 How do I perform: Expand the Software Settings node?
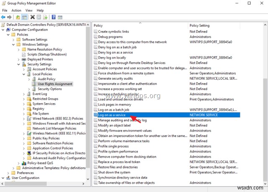13,40
